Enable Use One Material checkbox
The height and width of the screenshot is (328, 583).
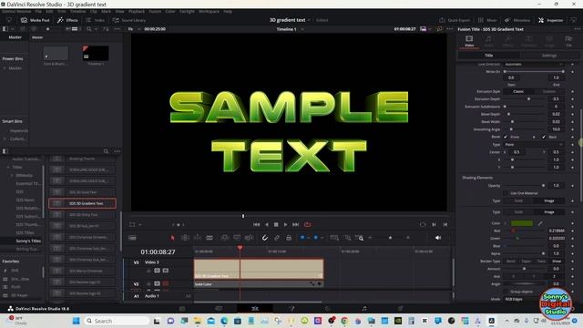(506, 193)
